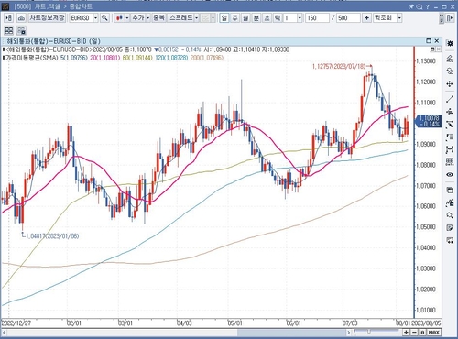Image resolution: width=458 pixels, height=339 pixels.
Task: Expand the 스프레드 dropdown arrow
Action: click(196, 18)
